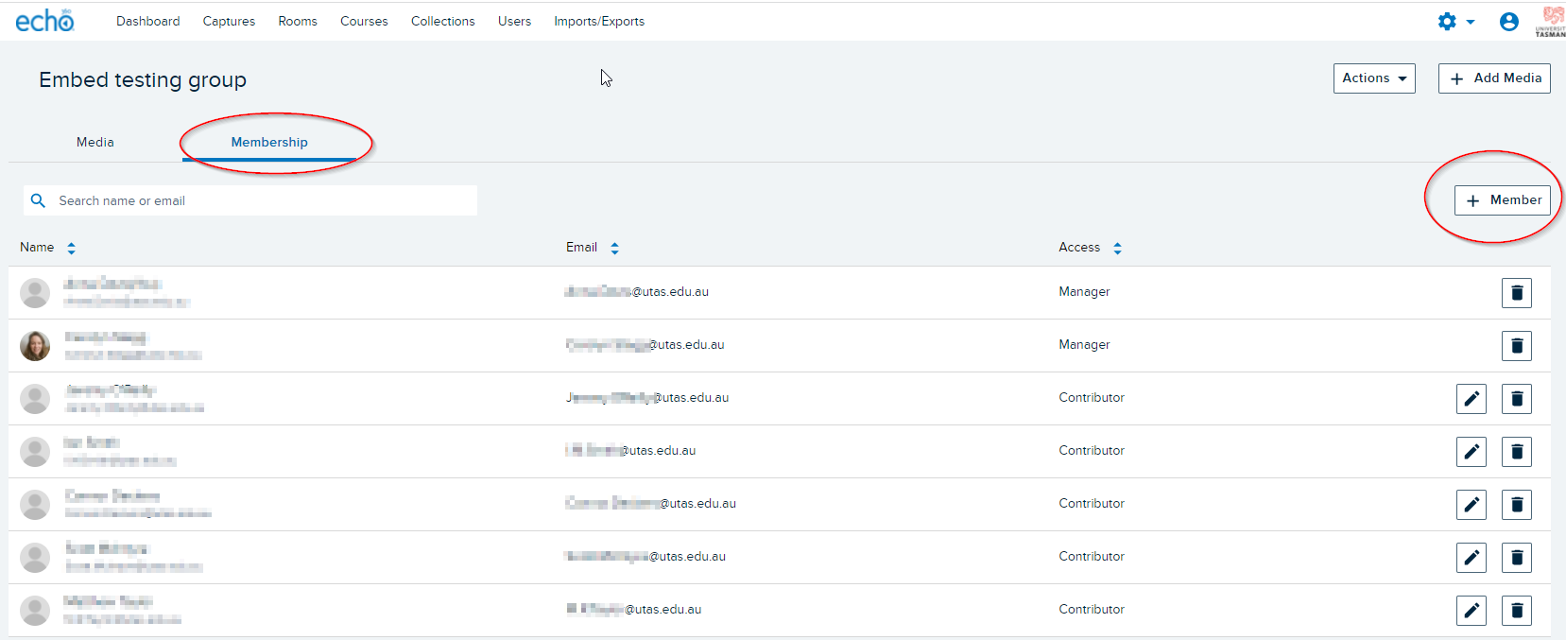1566x640 pixels.
Task: Click the last row's utas.edu.au email
Action: pos(634,610)
